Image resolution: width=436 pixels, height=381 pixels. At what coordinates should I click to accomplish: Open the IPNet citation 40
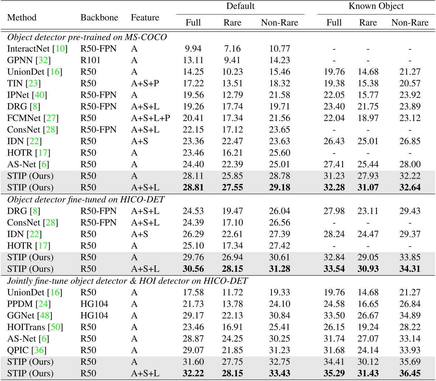pos(40,95)
